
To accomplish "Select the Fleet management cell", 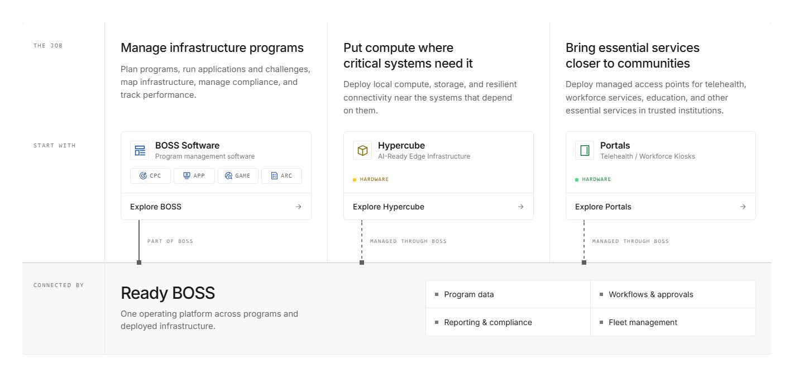I will (x=673, y=322).
